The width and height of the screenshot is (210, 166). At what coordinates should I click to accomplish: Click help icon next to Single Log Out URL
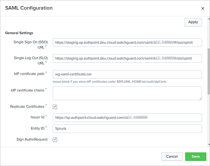(x=46, y=62)
